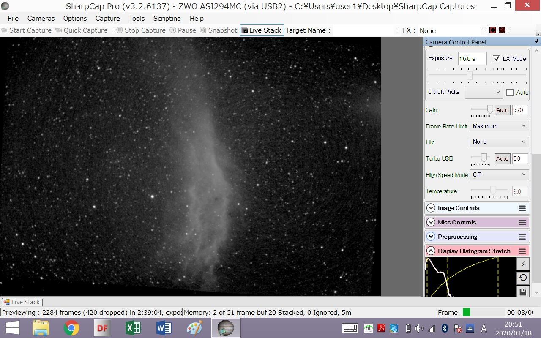Click the red crosshair overlay icon

[x=502, y=30]
